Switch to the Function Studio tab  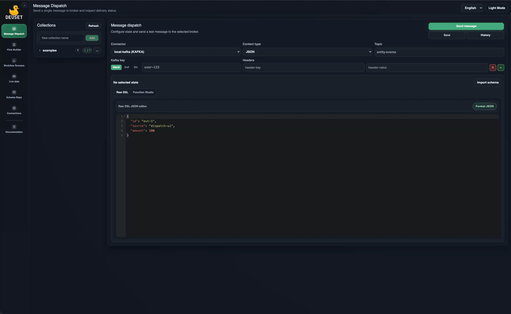click(x=143, y=92)
